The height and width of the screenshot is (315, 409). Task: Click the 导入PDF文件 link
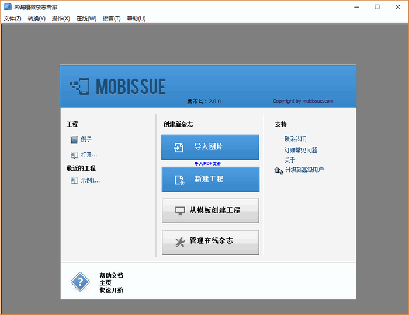coord(207,163)
